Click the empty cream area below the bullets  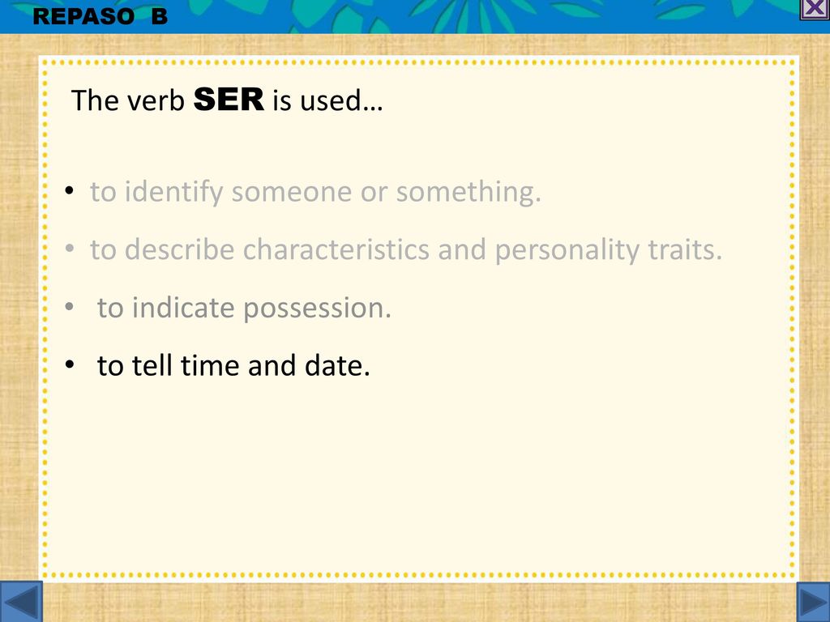coord(418,476)
